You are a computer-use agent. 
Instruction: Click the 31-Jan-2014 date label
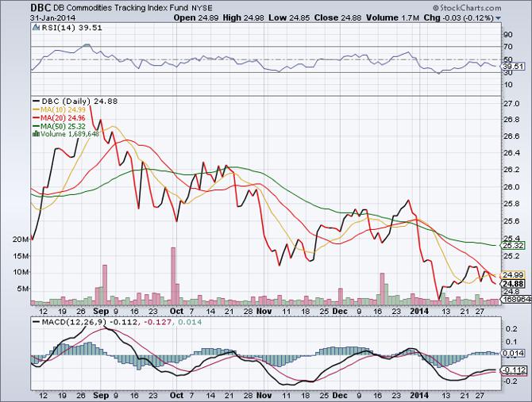pyautogui.click(x=52, y=17)
